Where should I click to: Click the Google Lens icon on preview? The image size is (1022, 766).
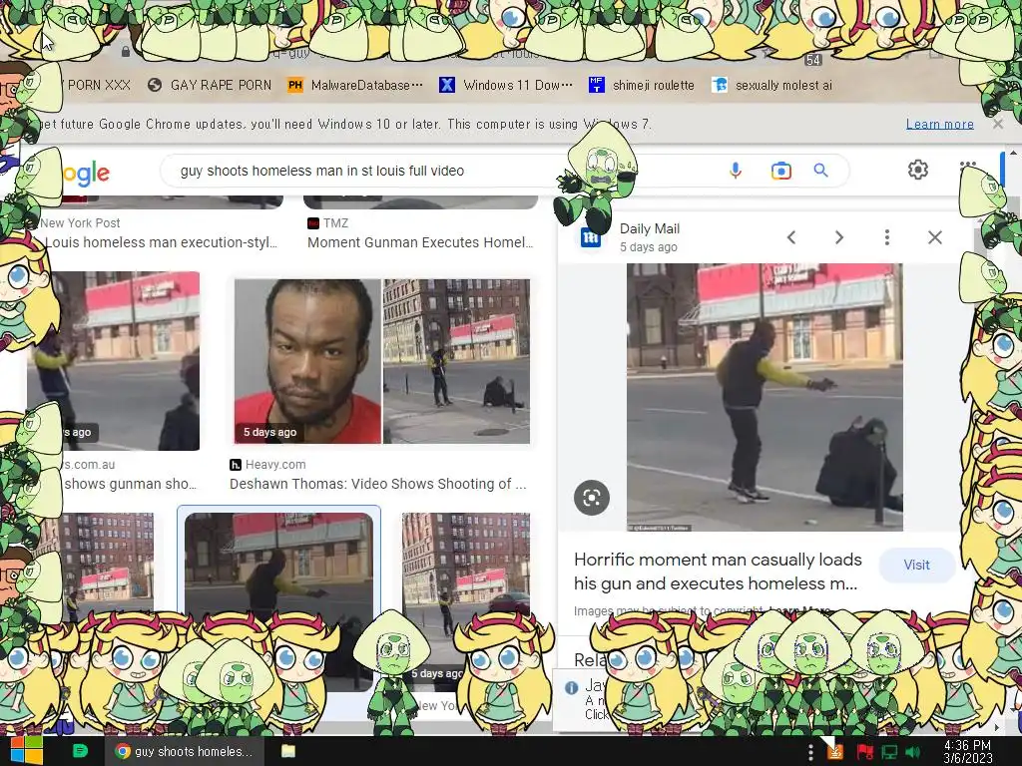tap(592, 498)
